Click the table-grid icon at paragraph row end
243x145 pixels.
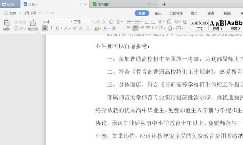click(x=185, y=22)
